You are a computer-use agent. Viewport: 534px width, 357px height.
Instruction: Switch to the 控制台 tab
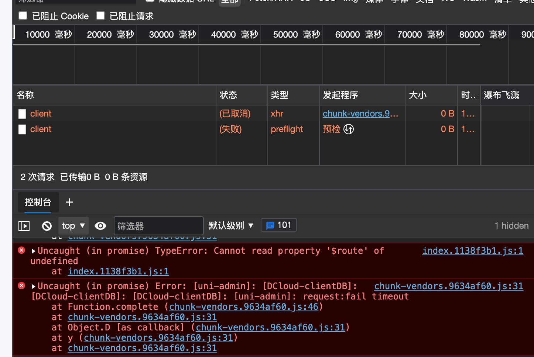point(38,202)
